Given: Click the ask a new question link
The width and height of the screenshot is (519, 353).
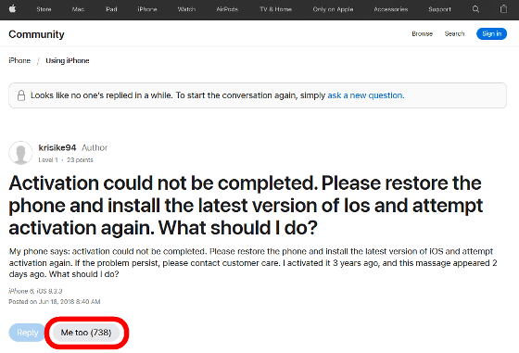Looking at the screenshot, I should pos(366,95).
